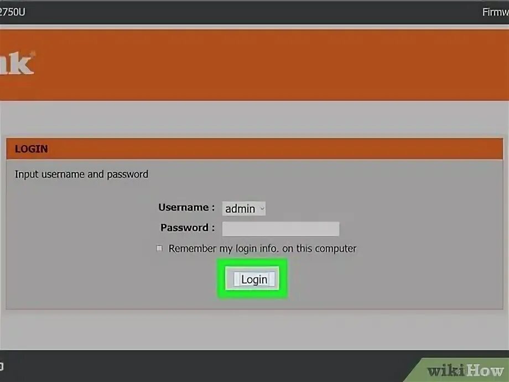The height and width of the screenshot is (382, 509).
Task: Enable the Remember my login info checkbox
Action: click(x=159, y=248)
